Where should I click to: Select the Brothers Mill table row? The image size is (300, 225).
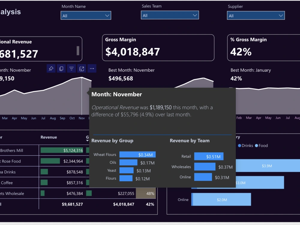click(45, 150)
